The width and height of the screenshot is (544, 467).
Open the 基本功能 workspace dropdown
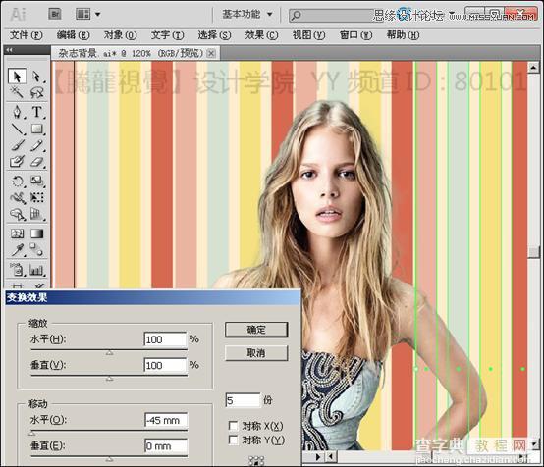(247, 14)
